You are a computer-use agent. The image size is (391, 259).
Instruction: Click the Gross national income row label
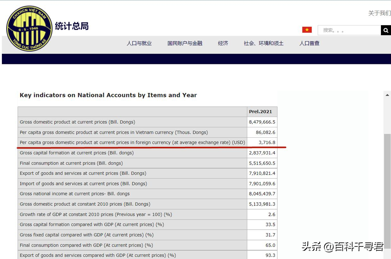[75, 194]
